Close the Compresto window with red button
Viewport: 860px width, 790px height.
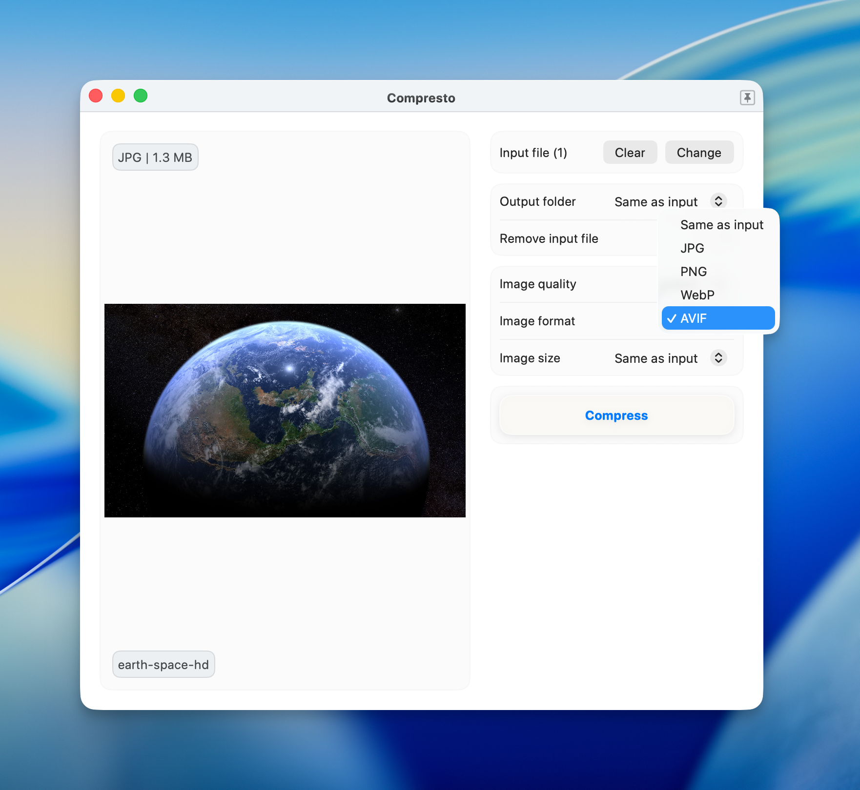click(x=96, y=96)
